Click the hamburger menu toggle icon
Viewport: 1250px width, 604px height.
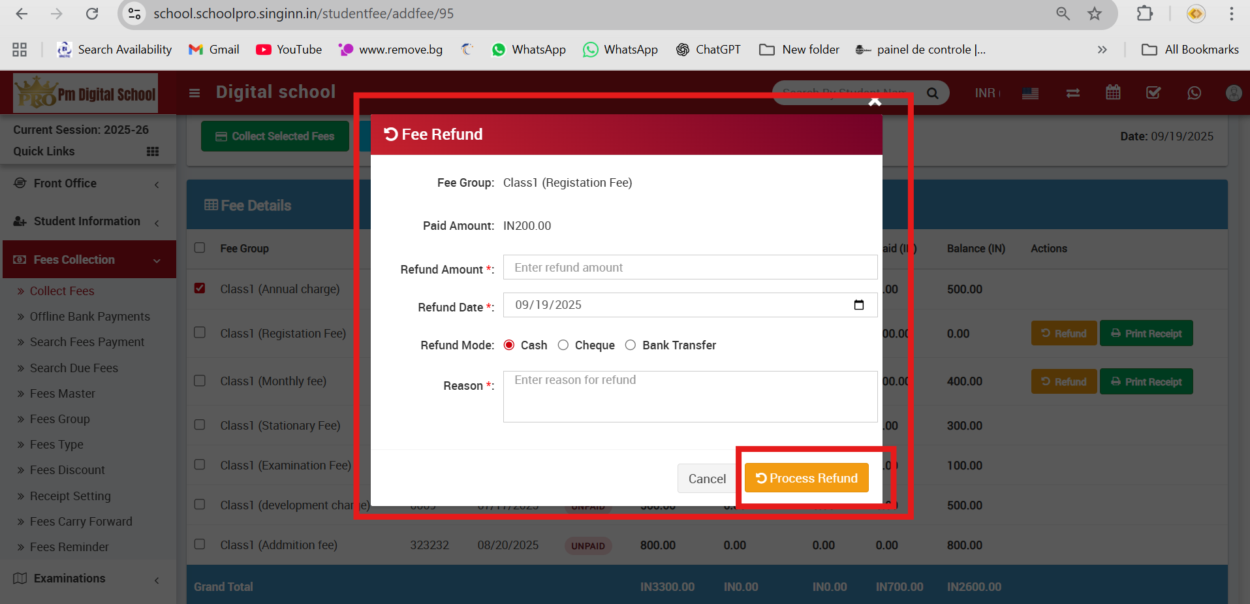pos(195,93)
